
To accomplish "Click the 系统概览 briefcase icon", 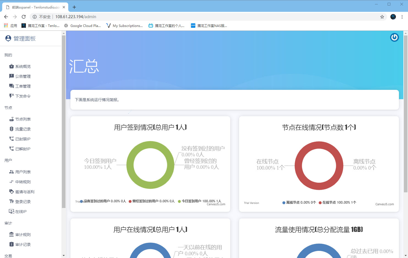I will tap(12, 66).
